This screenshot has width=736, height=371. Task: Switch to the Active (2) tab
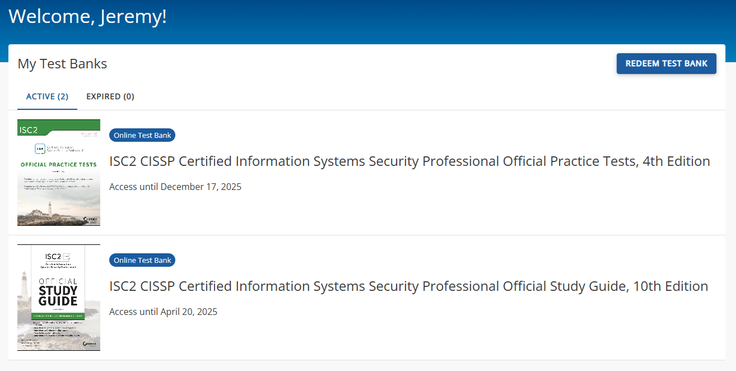point(47,96)
